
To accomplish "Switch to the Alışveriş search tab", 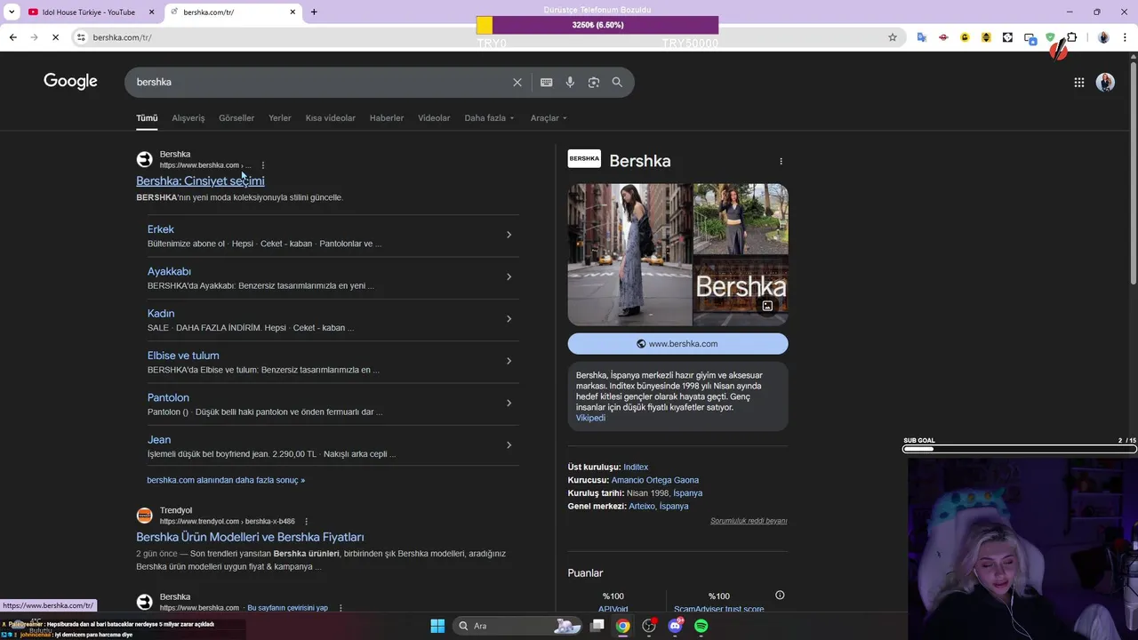I will coord(188,118).
